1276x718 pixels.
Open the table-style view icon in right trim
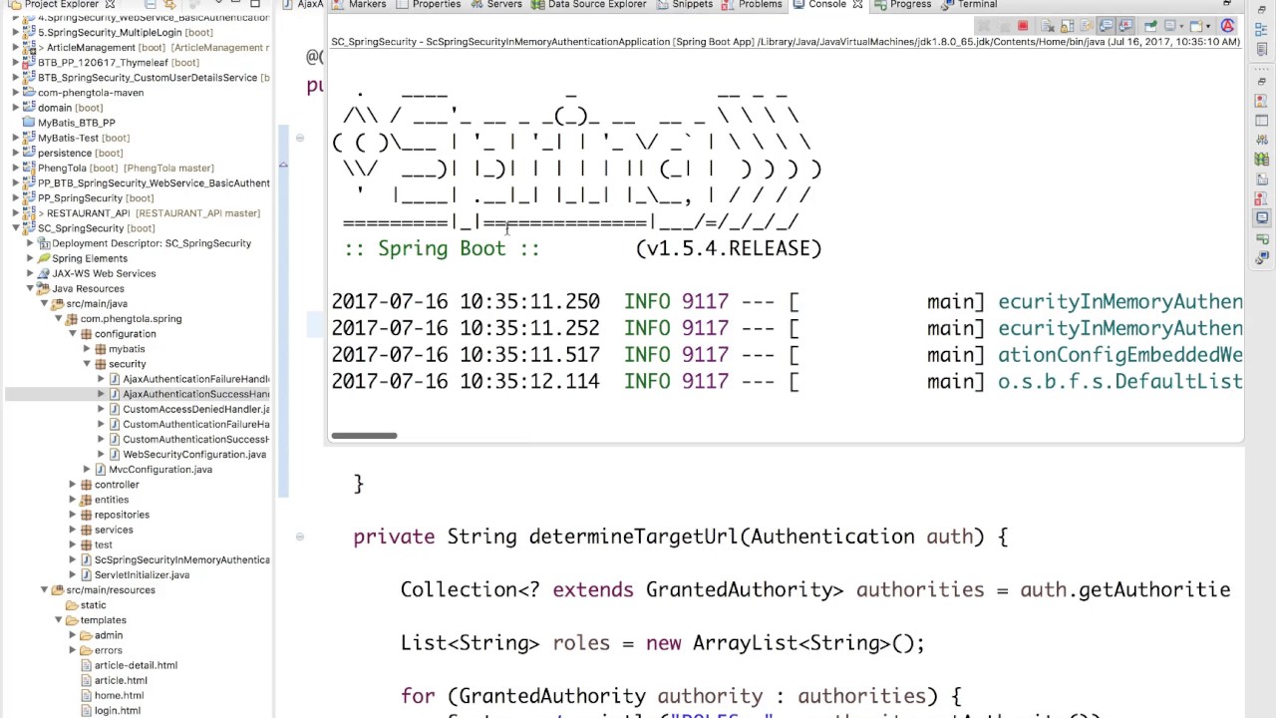(x=1261, y=121)
